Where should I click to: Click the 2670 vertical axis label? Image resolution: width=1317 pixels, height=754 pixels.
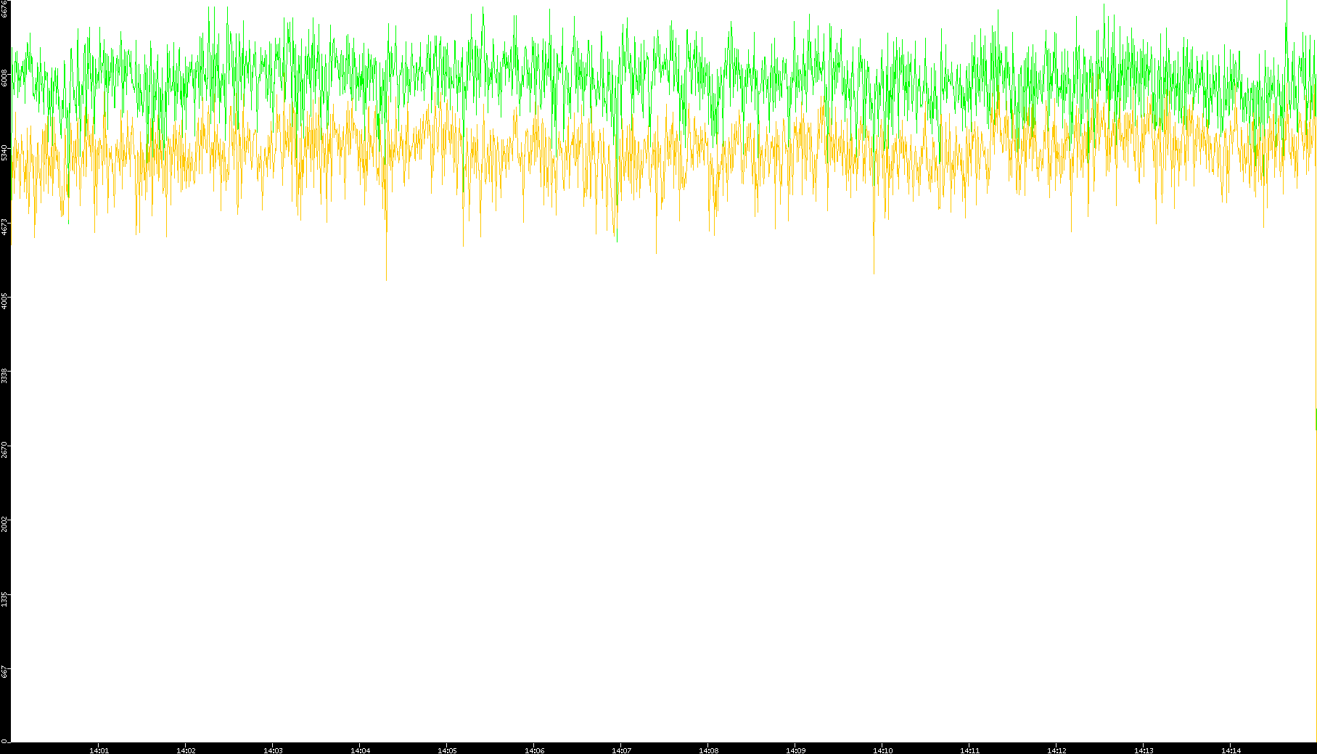click(5, 449)
